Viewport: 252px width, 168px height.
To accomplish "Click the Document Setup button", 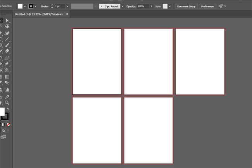I will point(186,6).
